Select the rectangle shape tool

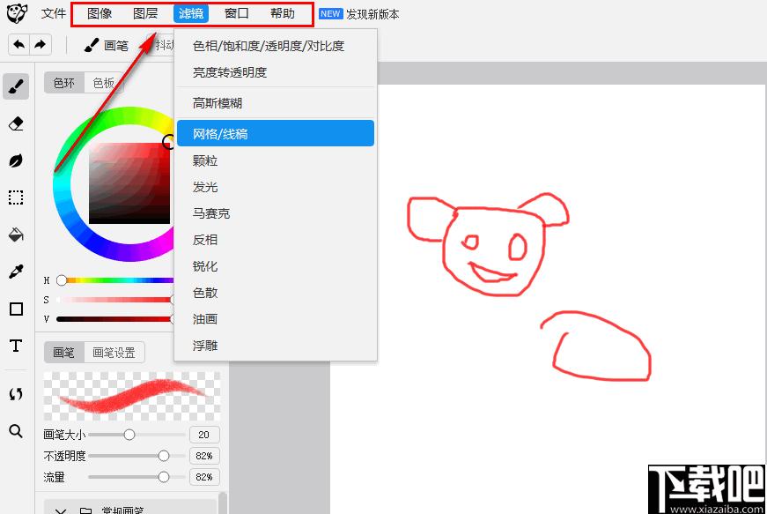point(16,309)
